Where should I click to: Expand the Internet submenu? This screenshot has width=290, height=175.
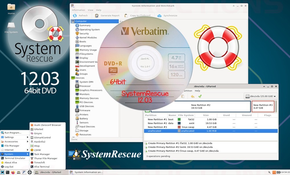point(14,150)
